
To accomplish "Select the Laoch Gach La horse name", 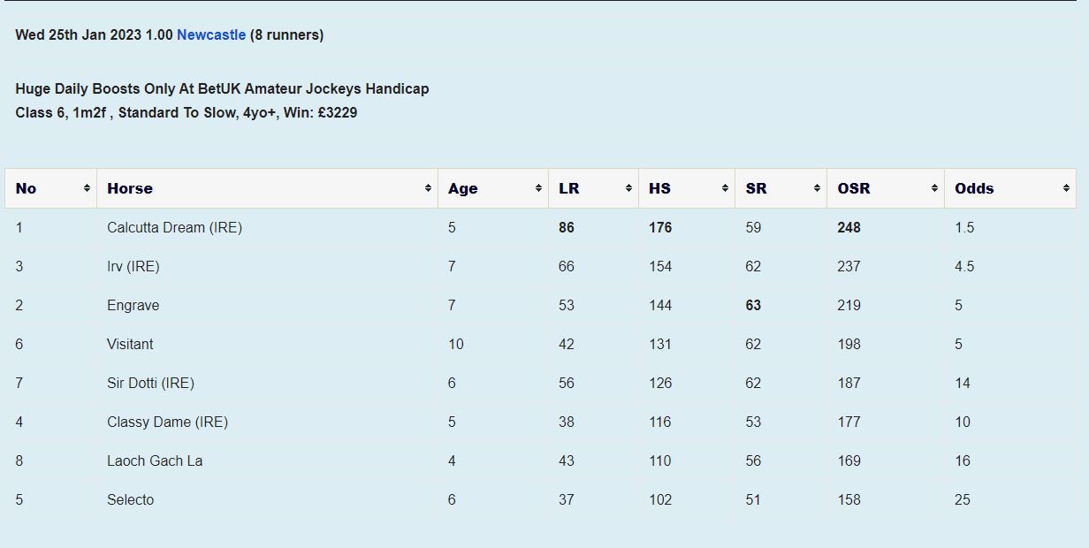I will pos(155,460).
